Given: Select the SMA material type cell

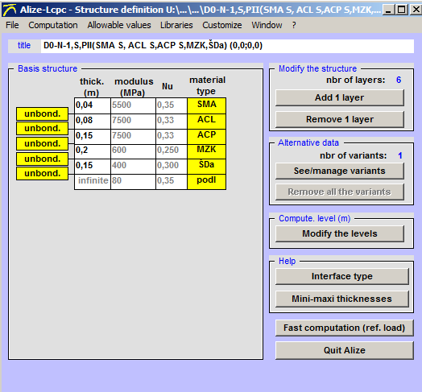Looking at the screenshot, I should click(206, 105).
